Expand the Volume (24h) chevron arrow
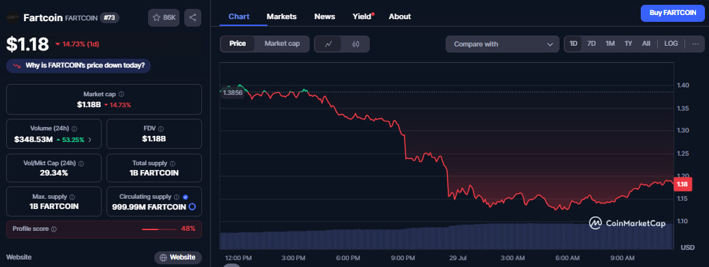This screenshot has width=709, height=267. click(x=89, y=140)
